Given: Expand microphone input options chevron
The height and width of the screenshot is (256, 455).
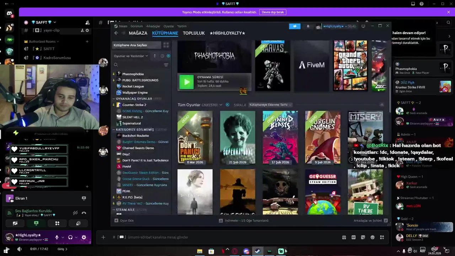Looking at the screenshot, I should (x=63, y=238).
